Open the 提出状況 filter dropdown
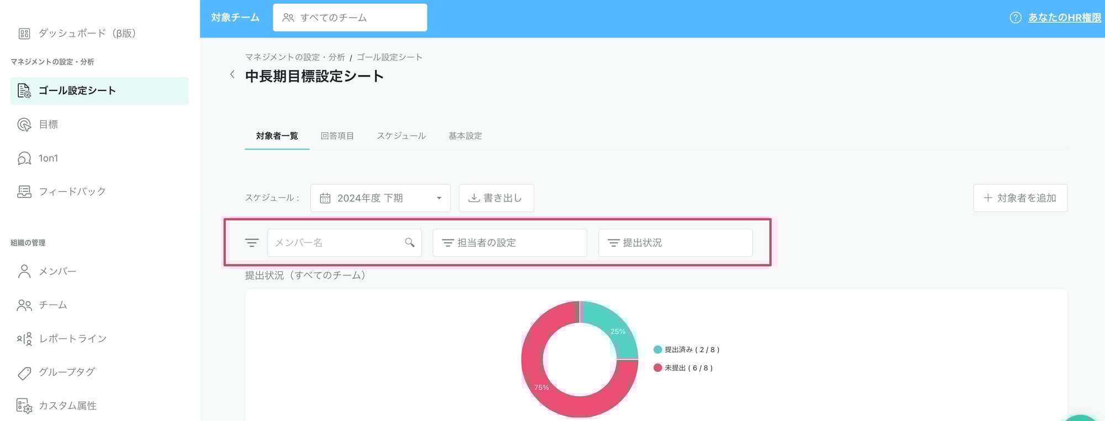The height and width of the screenshot is (421, 1105). pos(675,243)
